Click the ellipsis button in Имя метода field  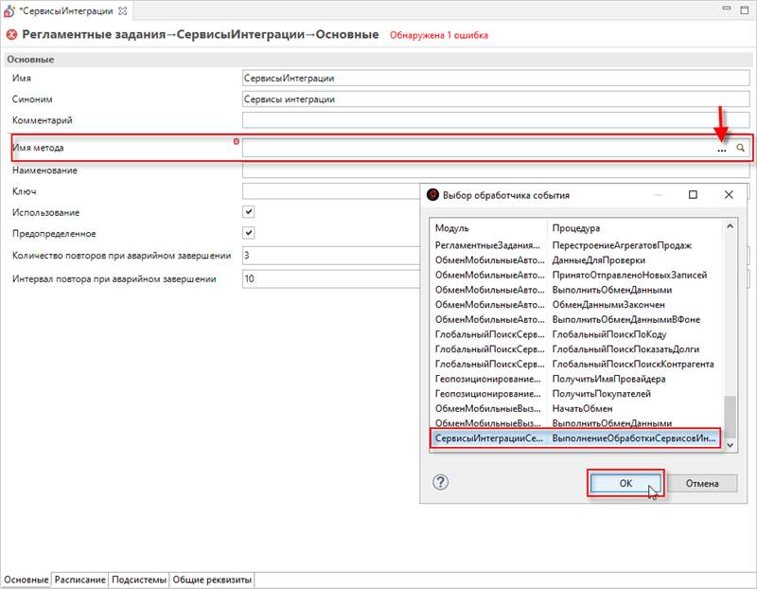click(x=722, y=149)
